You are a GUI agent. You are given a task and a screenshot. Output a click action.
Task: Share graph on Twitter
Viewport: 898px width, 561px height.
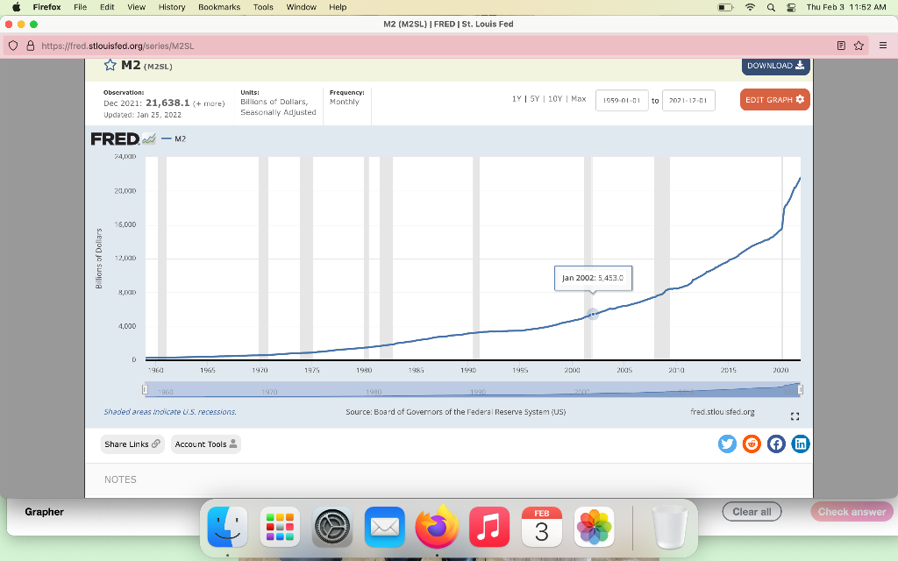tap(727, 444)
